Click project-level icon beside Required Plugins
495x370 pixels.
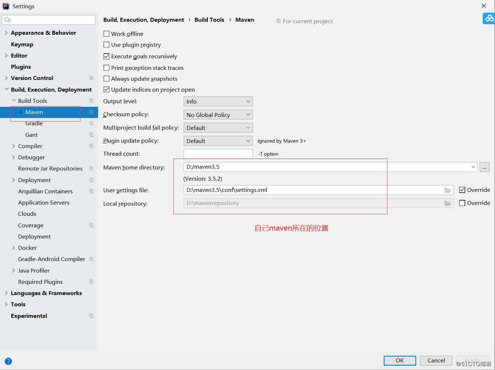pos(91,282)
